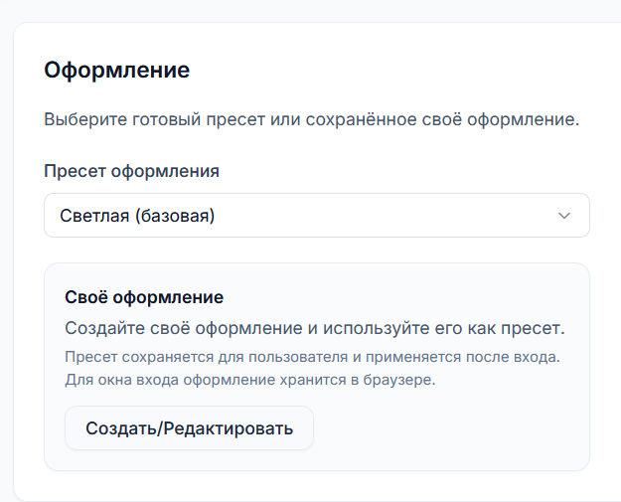The width and height of the screenshot is (621, 502).
Task: Click the Своё оформление heading
Action: tap(144, 297)
